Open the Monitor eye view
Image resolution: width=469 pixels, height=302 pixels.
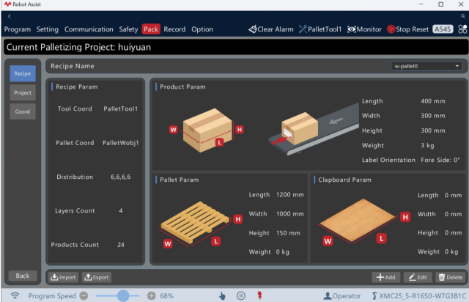[x=364, y=29]
